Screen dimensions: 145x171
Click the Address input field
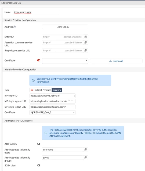(x=65, y=27)
